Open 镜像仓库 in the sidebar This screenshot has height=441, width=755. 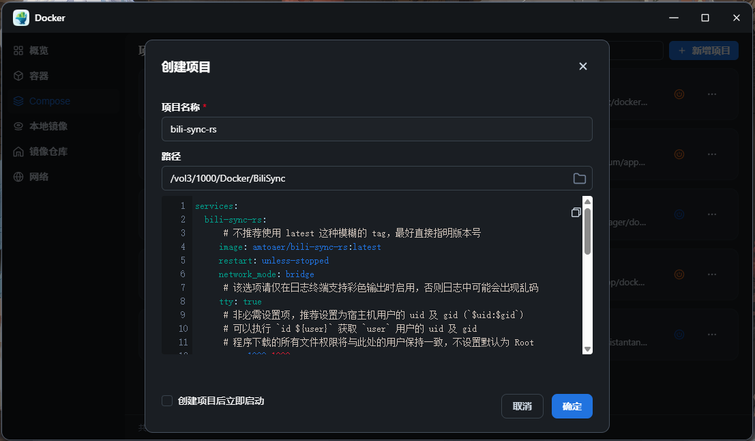[x=63, y=152]
